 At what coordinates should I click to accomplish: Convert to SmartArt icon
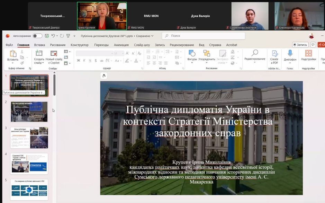[x=177, y=63]
